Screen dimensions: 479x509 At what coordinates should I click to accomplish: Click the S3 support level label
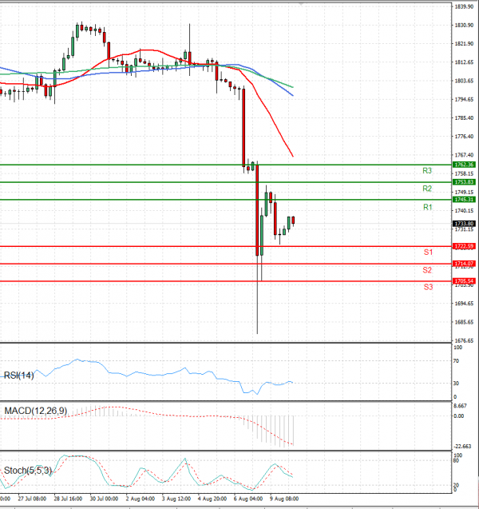[x=428, y=287]
